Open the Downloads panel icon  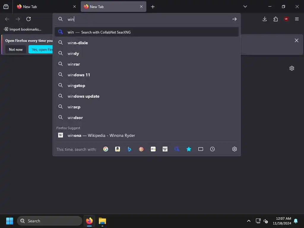coord(265,19)
